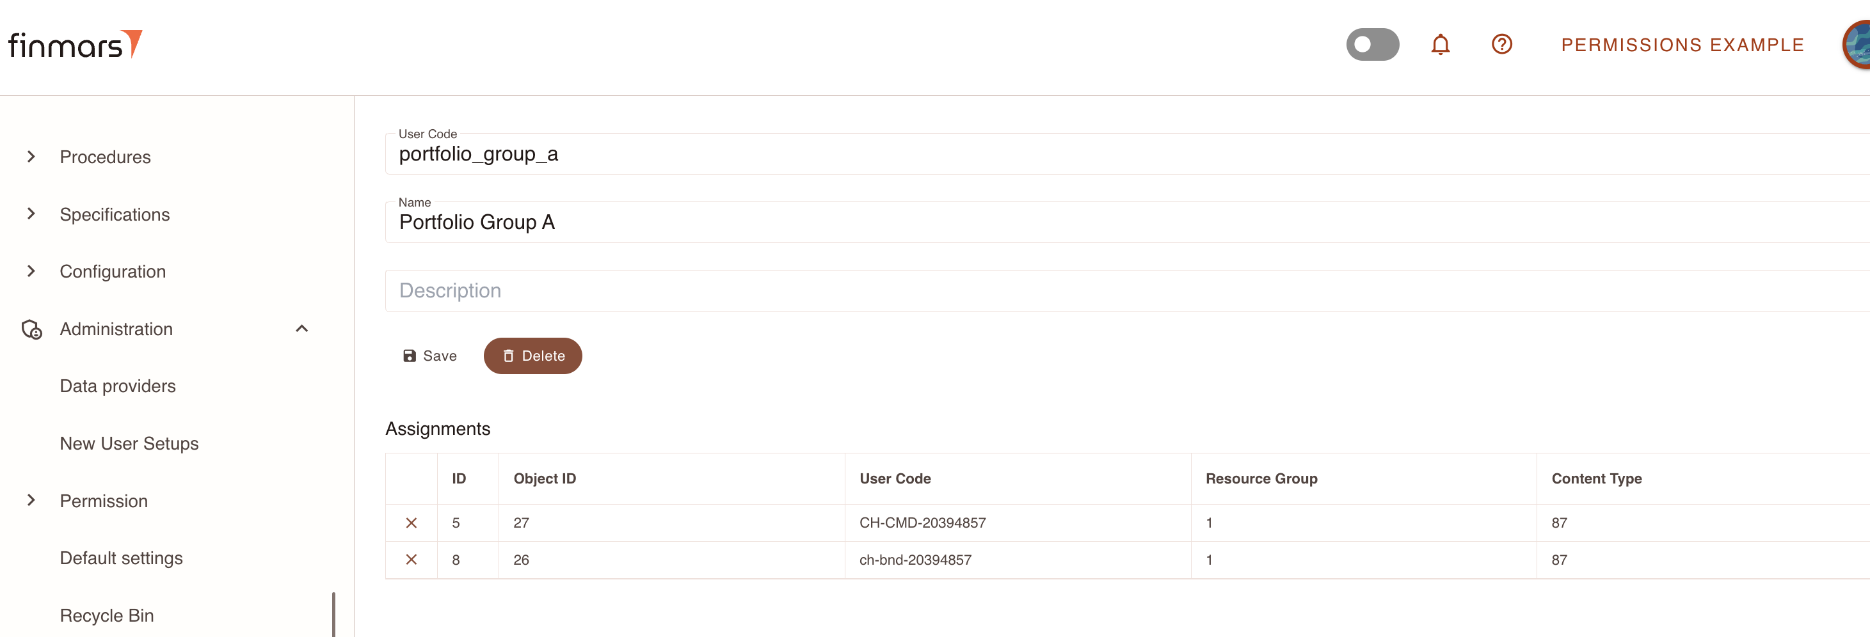This screenshot has width=1870, height=637.
Task: Click the finmars logo
Action: pos(76,44)
